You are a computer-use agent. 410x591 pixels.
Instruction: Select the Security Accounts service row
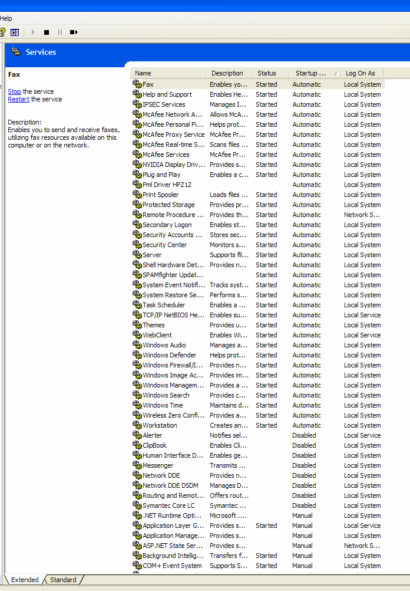point(257,235)
